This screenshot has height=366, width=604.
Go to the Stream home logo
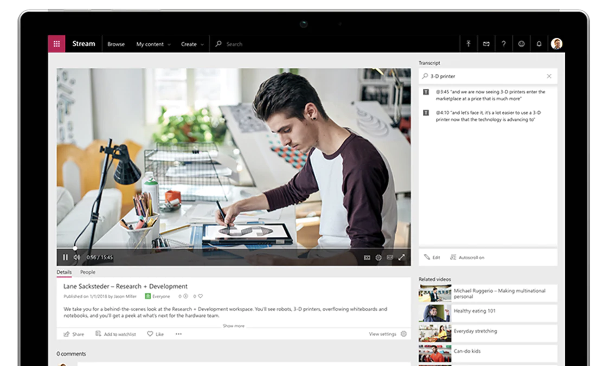tap(83, 44)
